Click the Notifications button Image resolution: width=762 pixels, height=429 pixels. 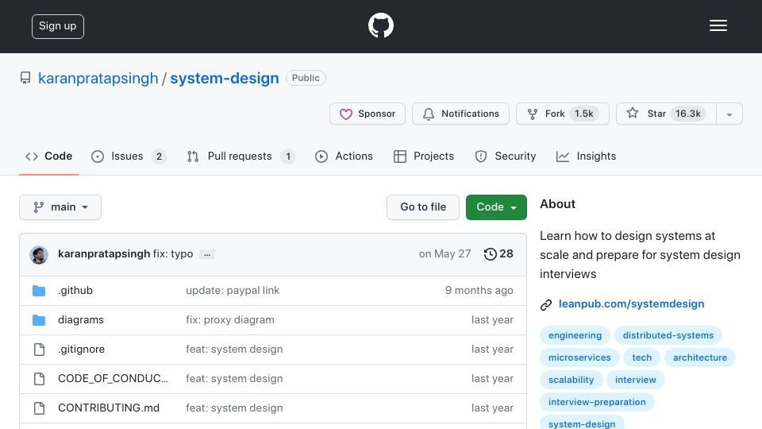[x=460, y=114]
